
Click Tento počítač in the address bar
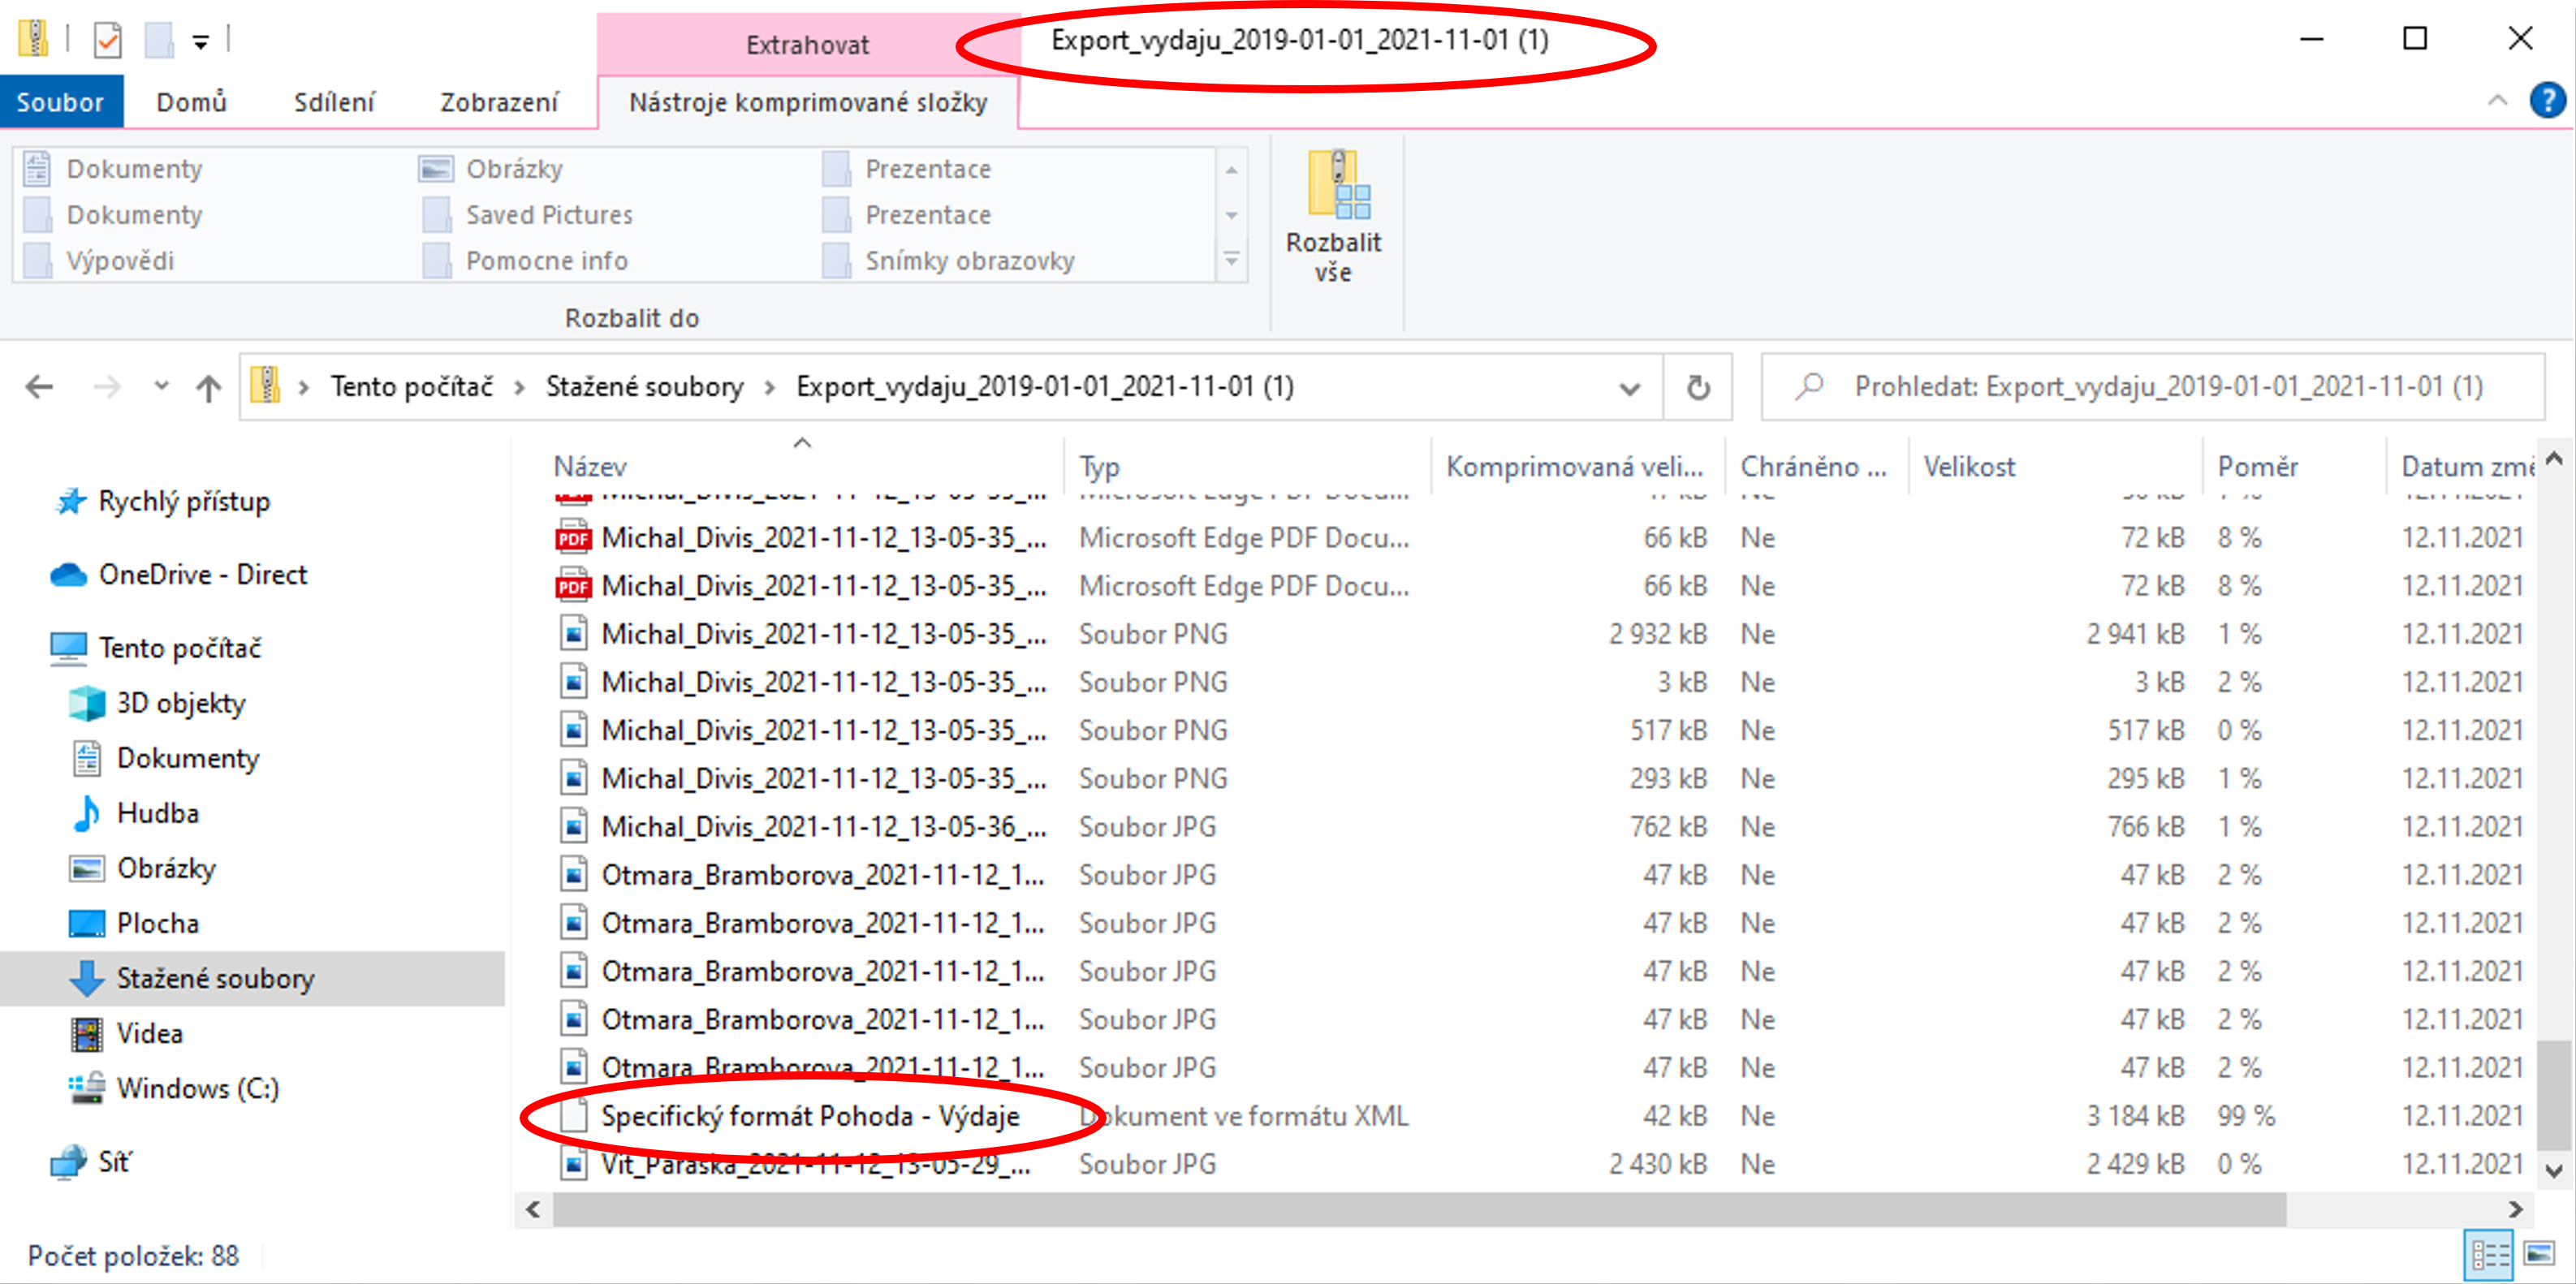click(x=412, y=387)
